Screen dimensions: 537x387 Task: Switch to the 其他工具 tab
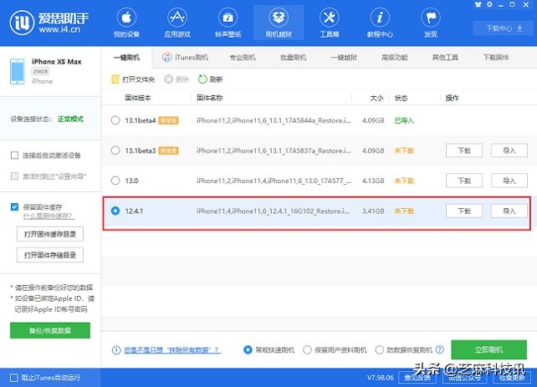coord(445,57)
